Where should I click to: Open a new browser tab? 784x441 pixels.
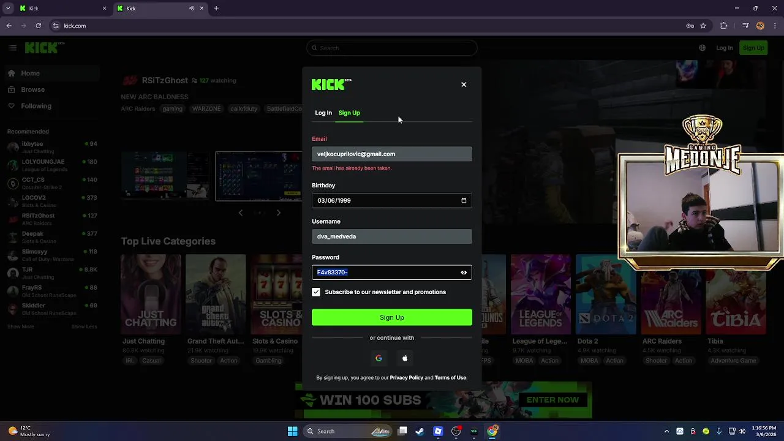216,9
